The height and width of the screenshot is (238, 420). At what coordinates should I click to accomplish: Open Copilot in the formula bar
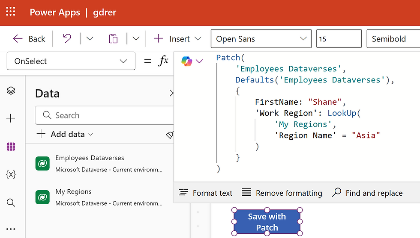point(187,61)
